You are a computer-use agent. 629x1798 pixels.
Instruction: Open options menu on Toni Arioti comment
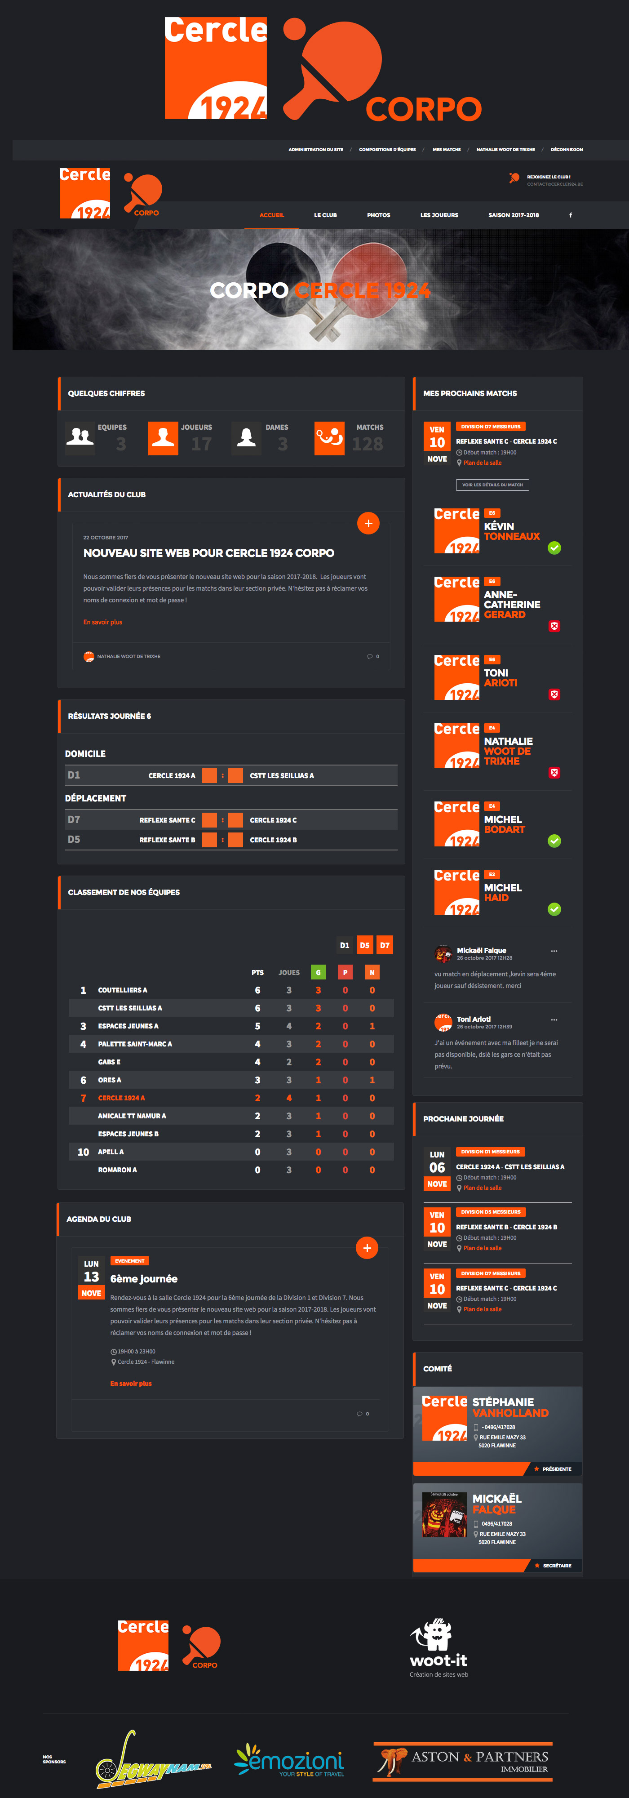point(554,1020)
